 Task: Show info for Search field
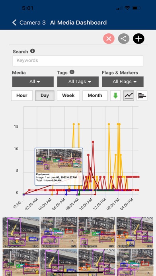point(33,51)
